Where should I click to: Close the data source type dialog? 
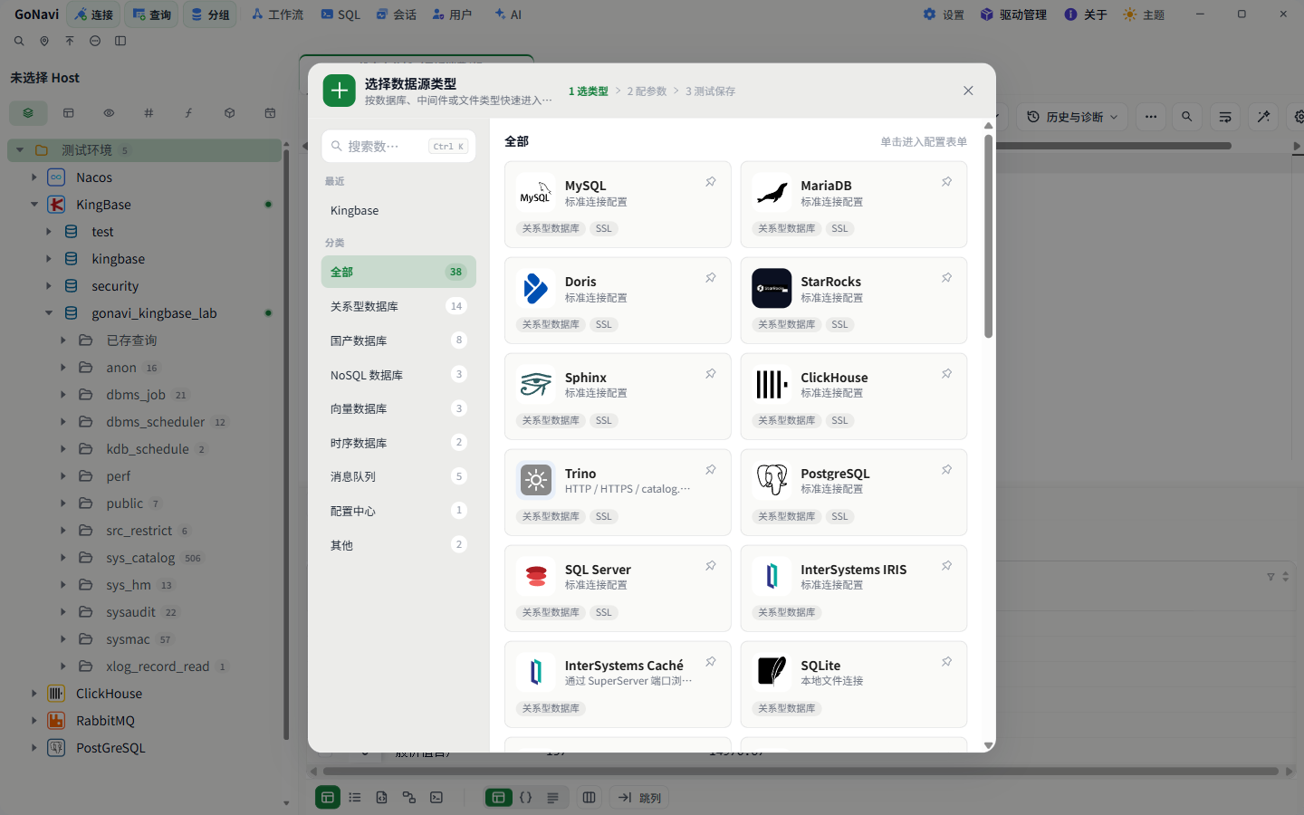click(x=968, y=91)
